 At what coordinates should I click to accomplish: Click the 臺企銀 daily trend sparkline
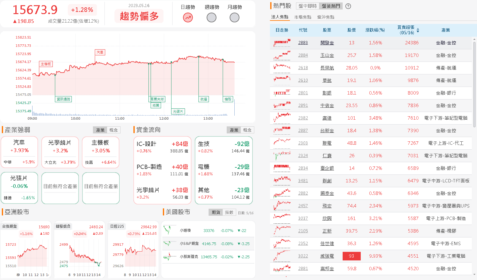(x=282, y=168)
